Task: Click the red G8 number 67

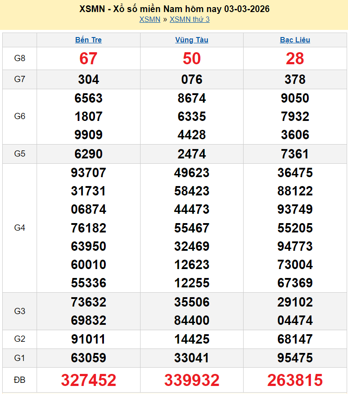Action: coord(88,58)
